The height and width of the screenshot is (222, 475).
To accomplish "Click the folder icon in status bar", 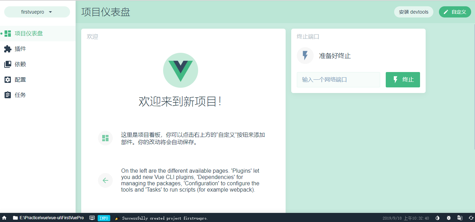I will tap(15, 218).
